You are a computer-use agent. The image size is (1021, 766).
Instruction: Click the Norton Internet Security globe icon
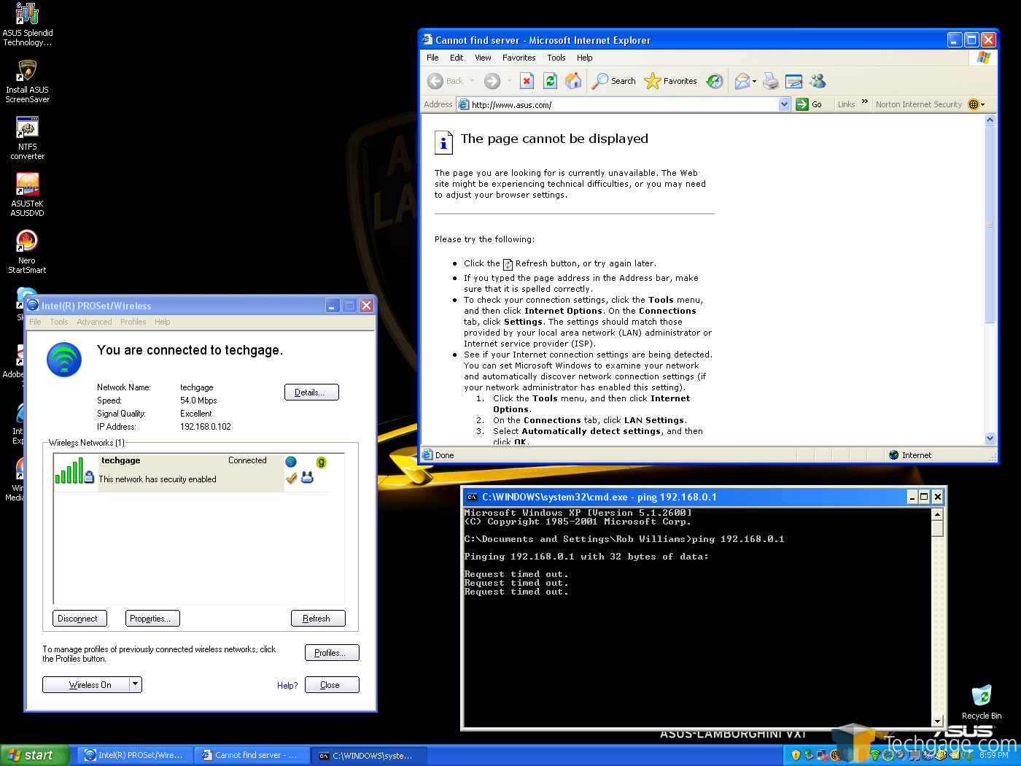tap(973, 104)
